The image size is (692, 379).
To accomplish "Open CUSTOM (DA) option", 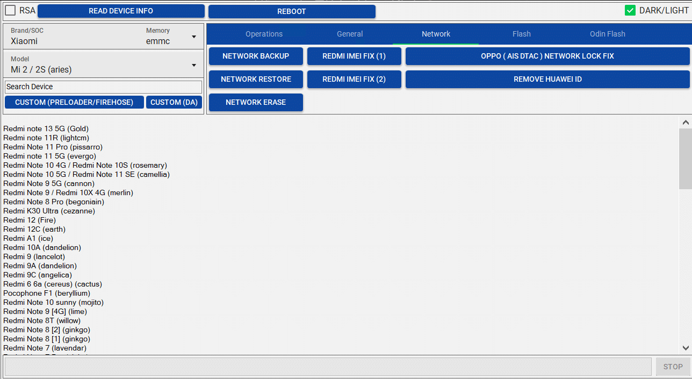I will coord(174,102).
